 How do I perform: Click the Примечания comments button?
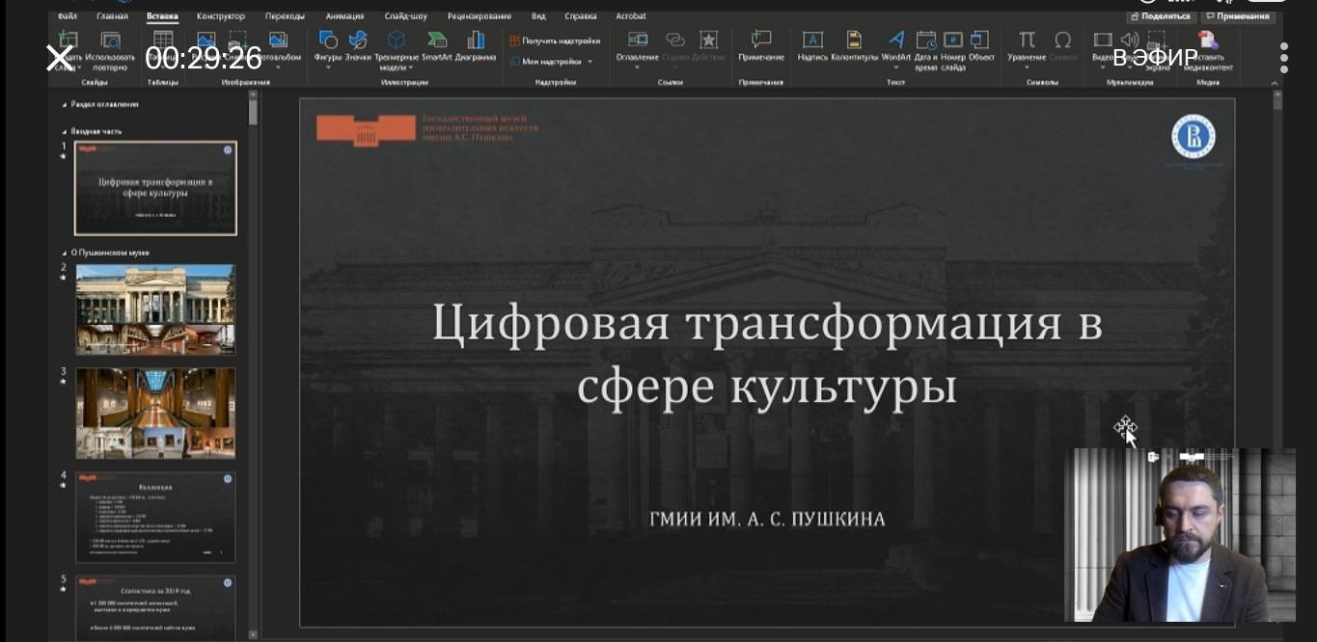point(1238,16)
